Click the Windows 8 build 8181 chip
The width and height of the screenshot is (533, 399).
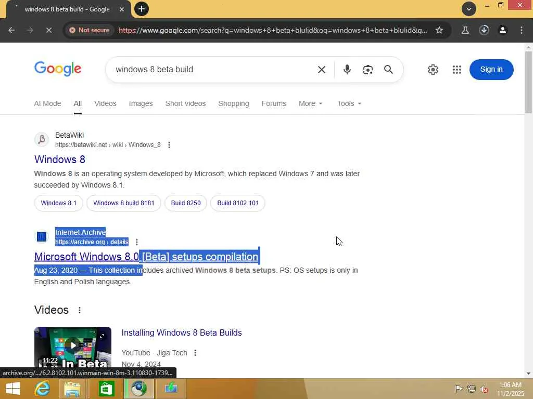124,203
